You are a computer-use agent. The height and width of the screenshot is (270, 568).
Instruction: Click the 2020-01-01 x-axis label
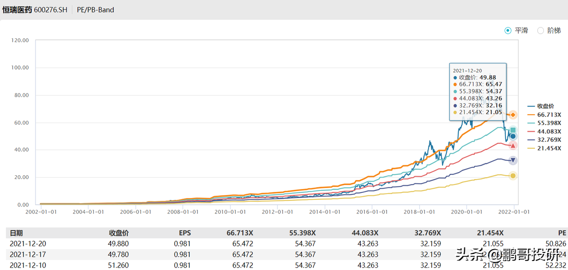467,212
